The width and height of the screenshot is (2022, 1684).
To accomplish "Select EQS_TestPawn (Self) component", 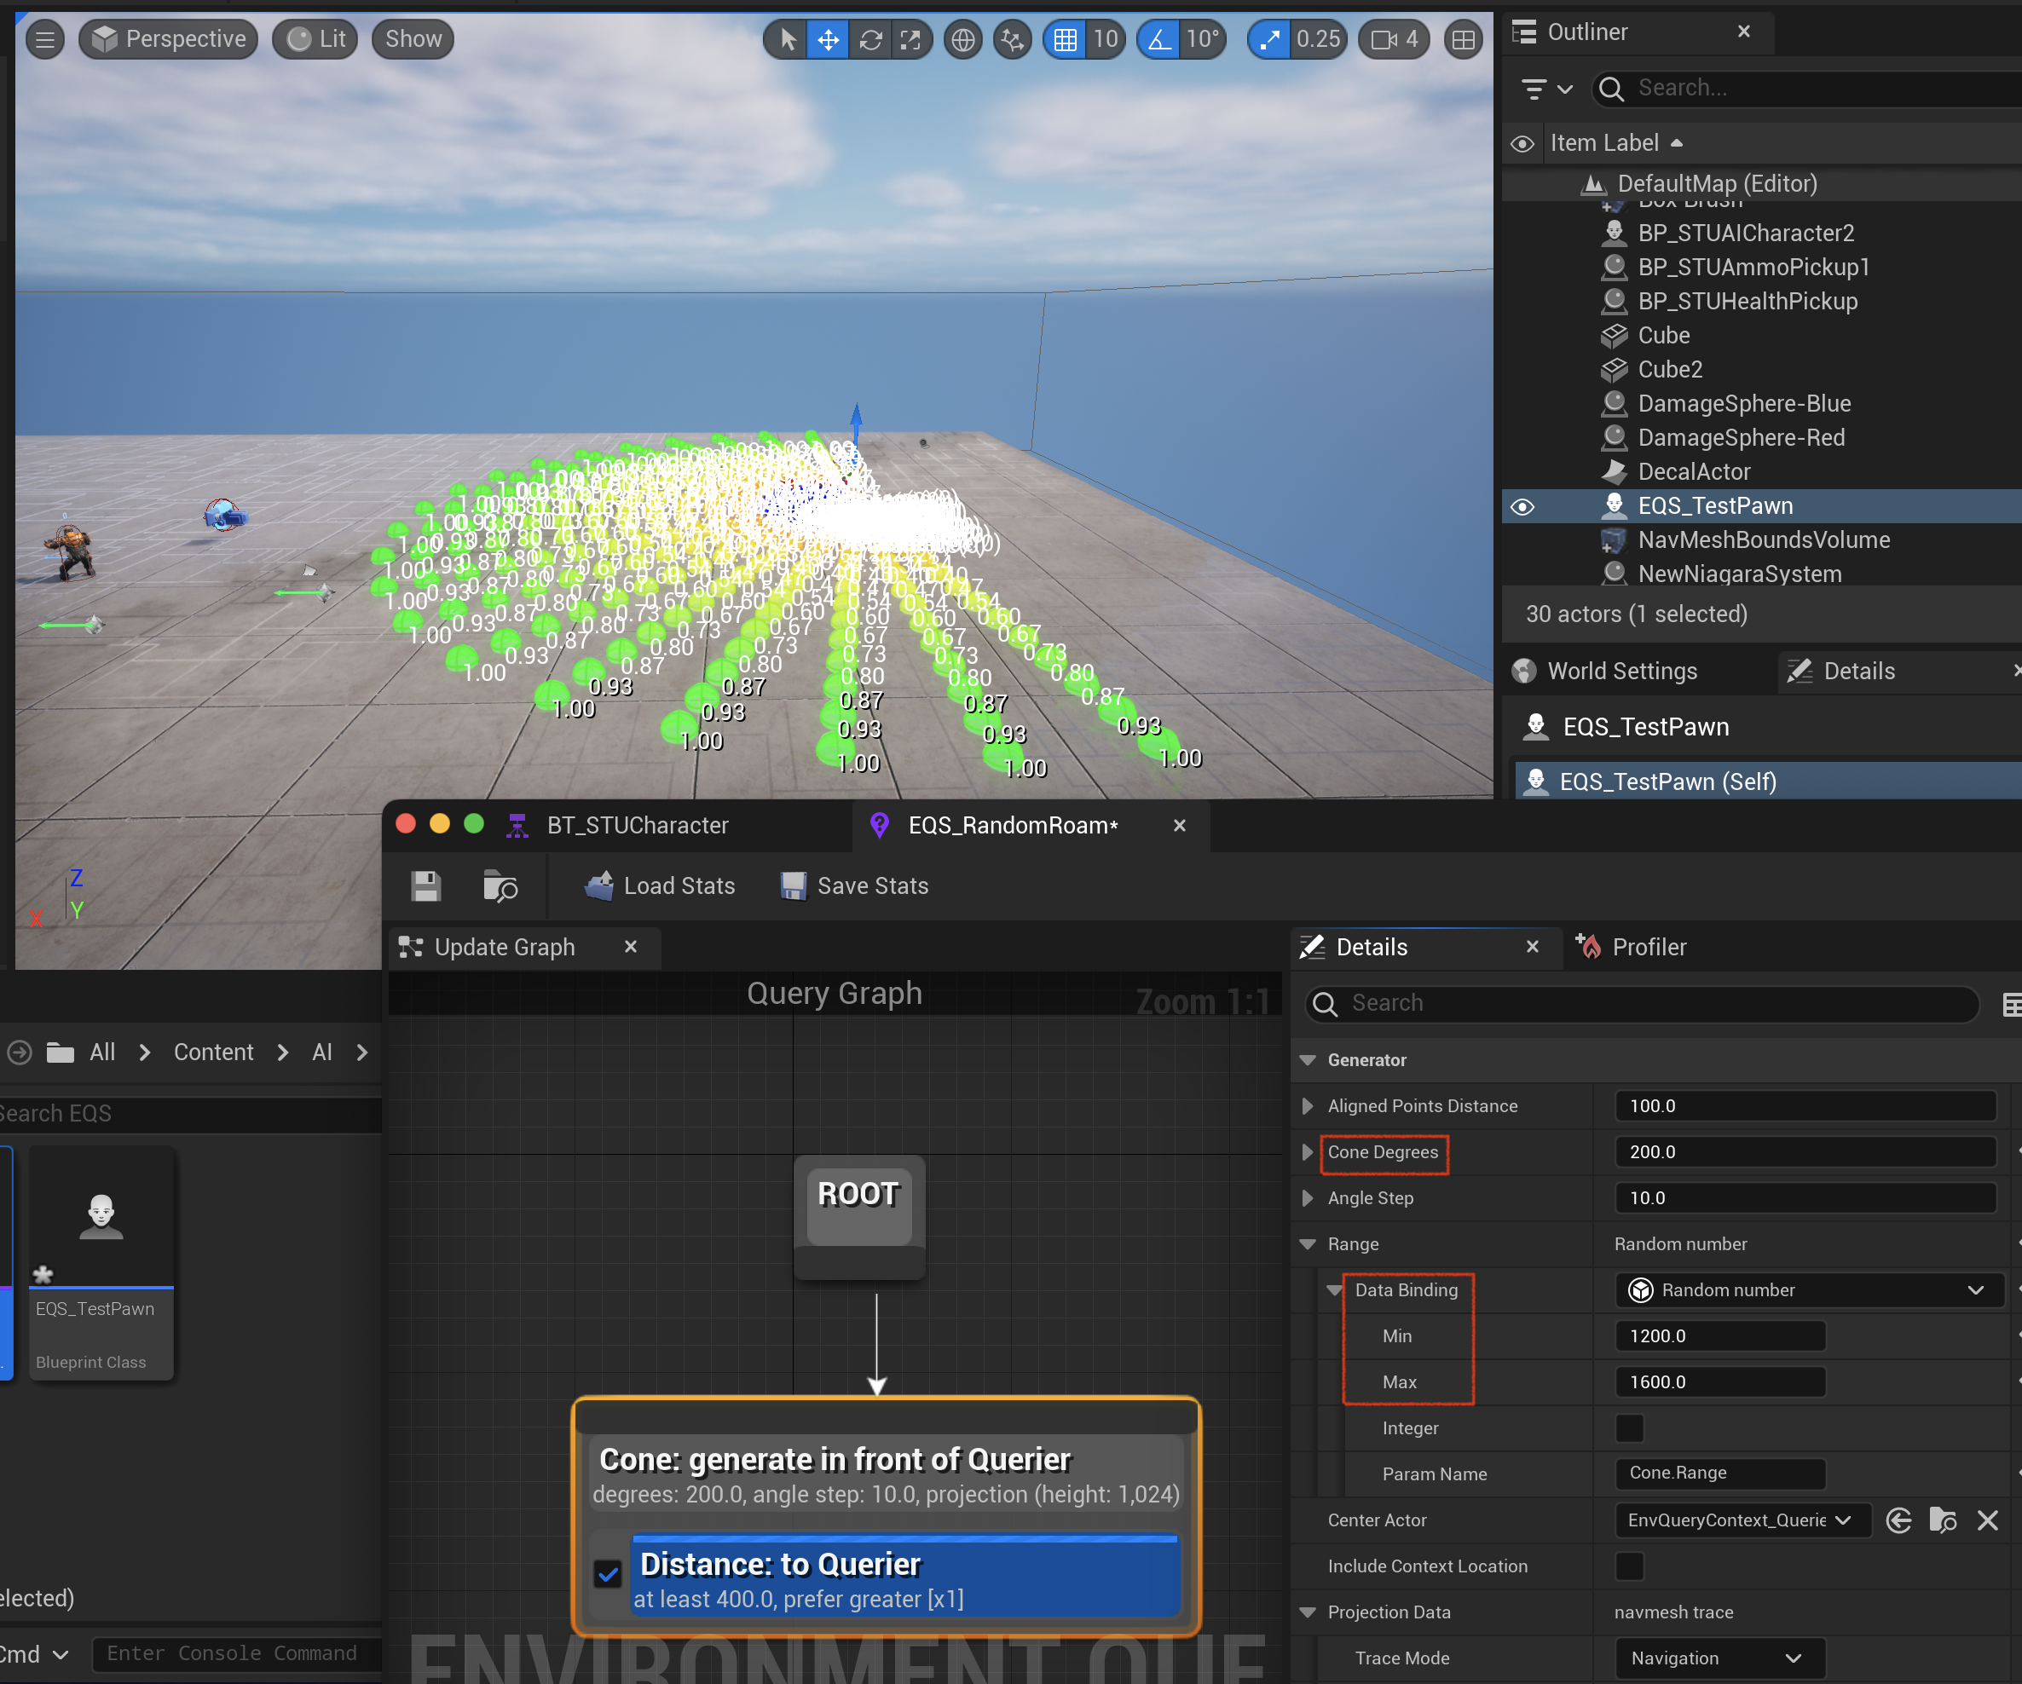I will (x=1667, y=781).
